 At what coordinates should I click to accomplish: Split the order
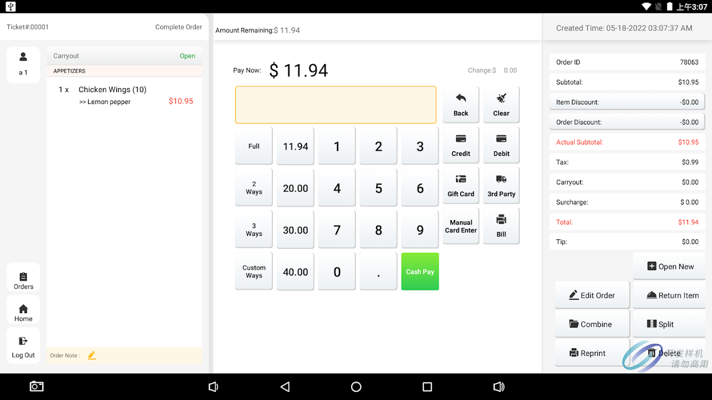[x=670, y=324]
